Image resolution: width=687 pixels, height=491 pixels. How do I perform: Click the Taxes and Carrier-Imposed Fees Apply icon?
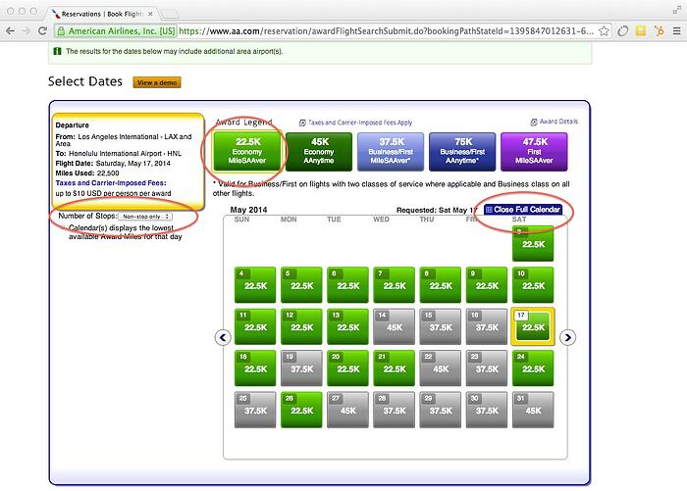pos(302,123)
